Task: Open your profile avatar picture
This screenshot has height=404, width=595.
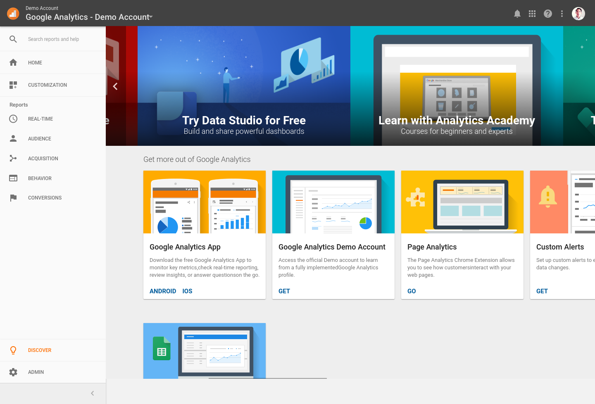Action: tap(578, 13)
